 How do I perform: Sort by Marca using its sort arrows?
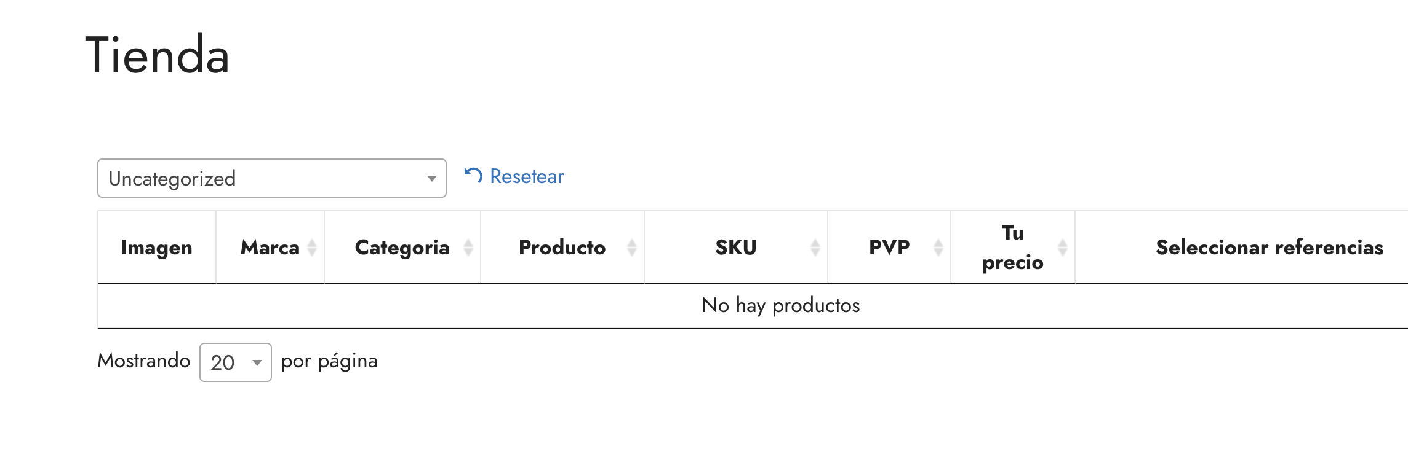312,248
